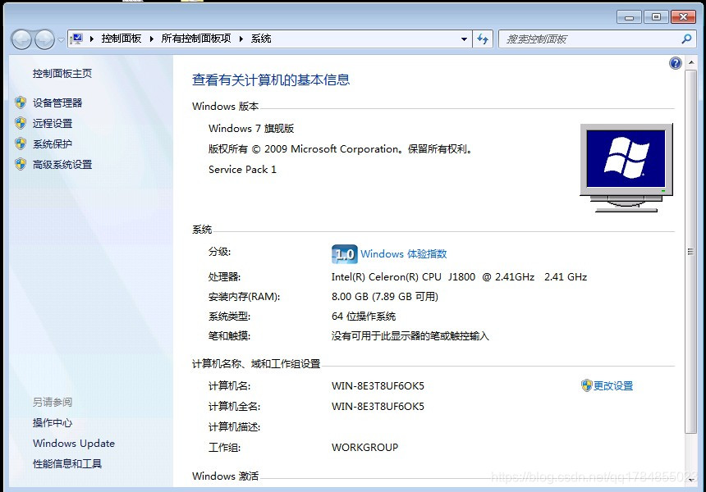The width and height of the screenshot is (706, 492).
Task: Click the refresh button beside address bar
Action: click(483, 39)
